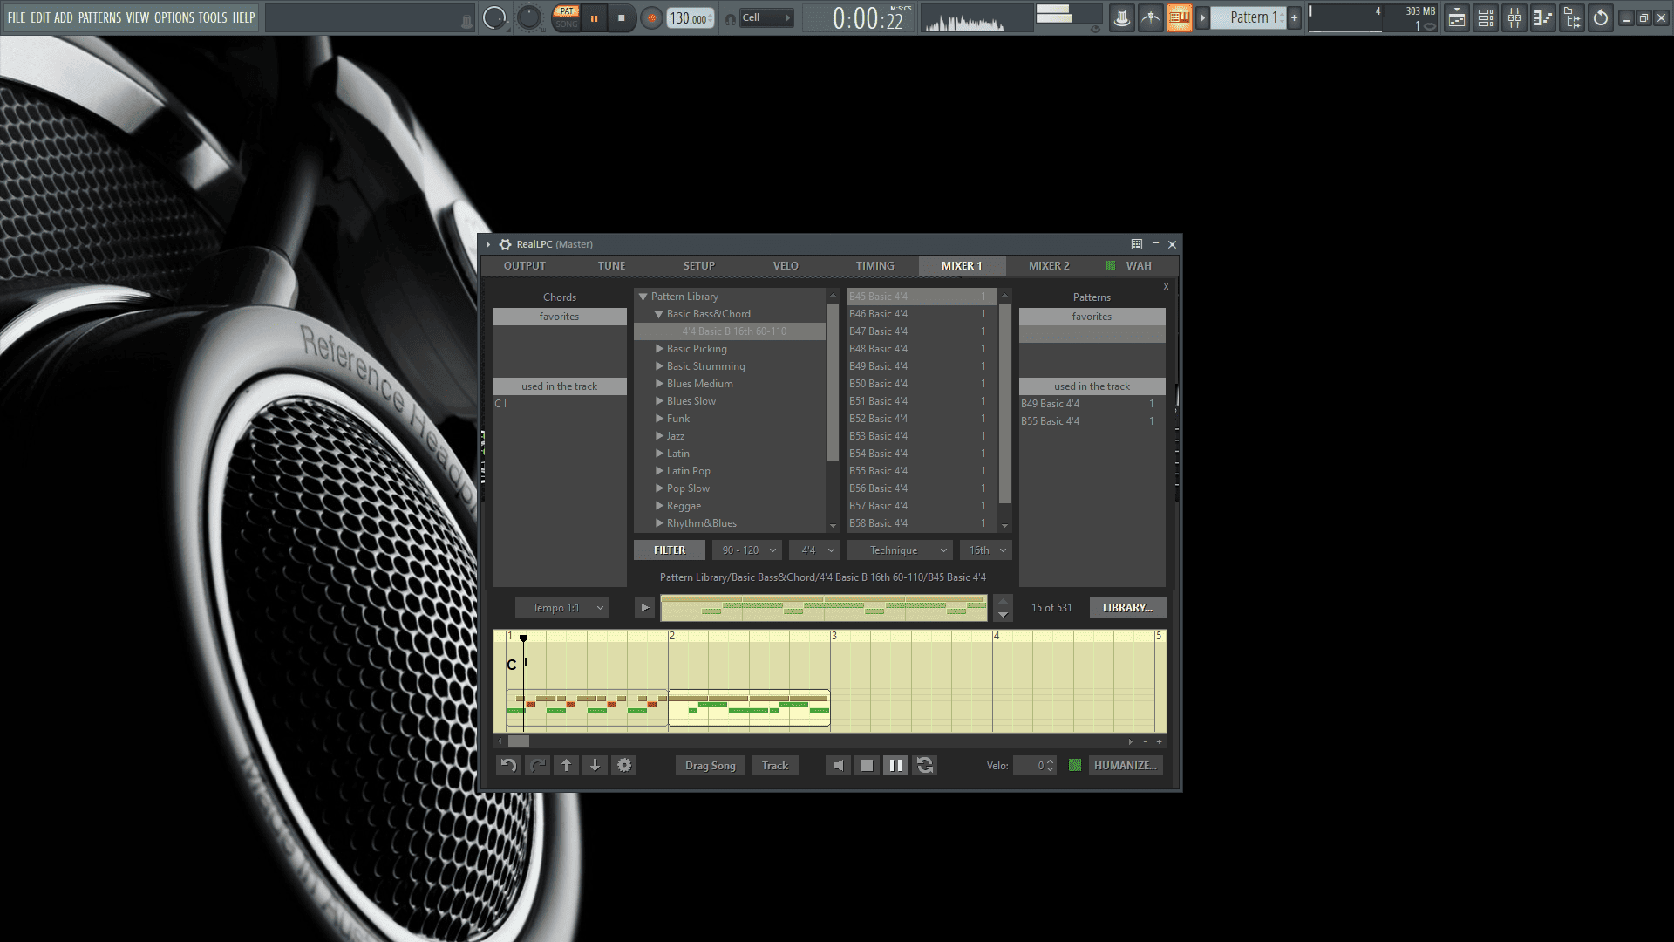
Task: Adjust the master volume knob
Action: [494, 17]
